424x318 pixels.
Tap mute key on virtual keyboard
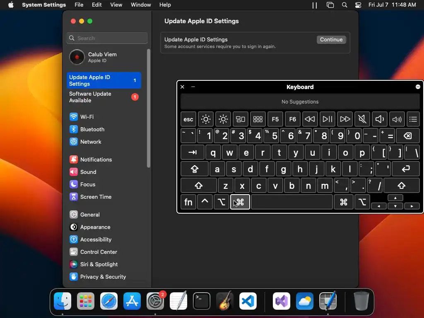pos(362,119)
